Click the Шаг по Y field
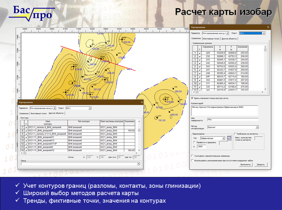Viewport: 282px width, 210px height. (137, 157)
